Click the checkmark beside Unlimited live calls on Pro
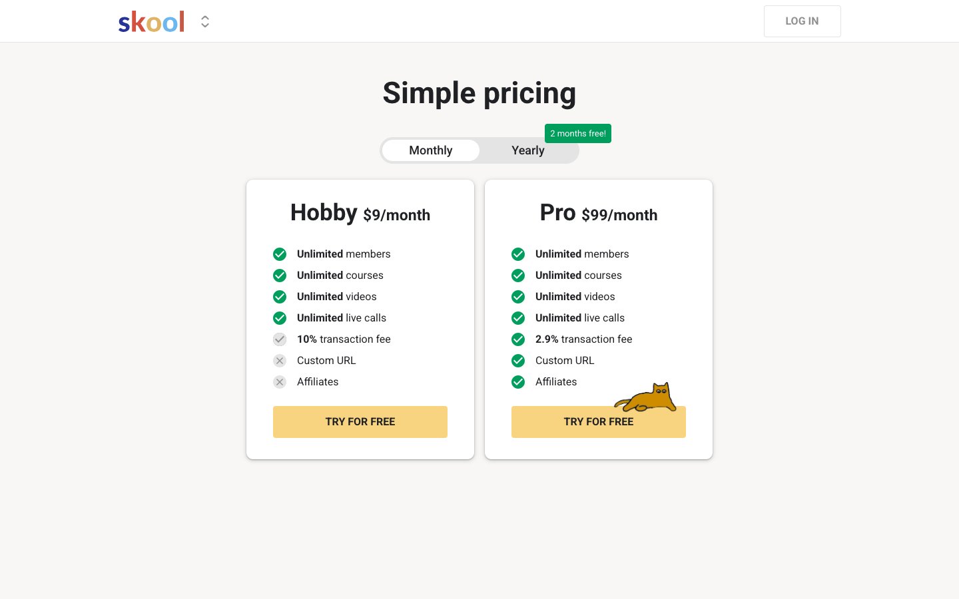Image resolution: width=959 pixels, height=599 pixels. [518, 318]
